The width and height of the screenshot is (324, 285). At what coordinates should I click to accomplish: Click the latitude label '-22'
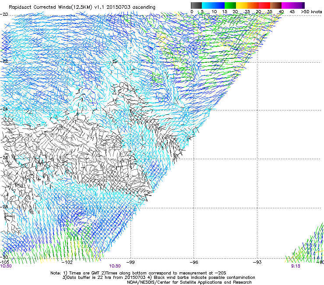(4, 61)
